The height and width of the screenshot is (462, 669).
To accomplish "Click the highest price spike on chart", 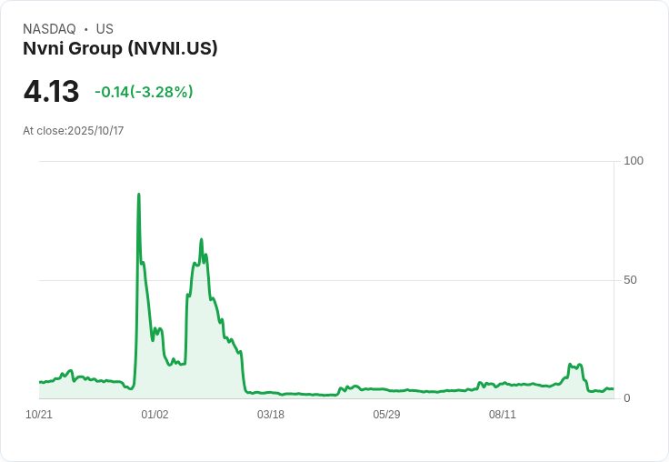I will click(139, 195).
